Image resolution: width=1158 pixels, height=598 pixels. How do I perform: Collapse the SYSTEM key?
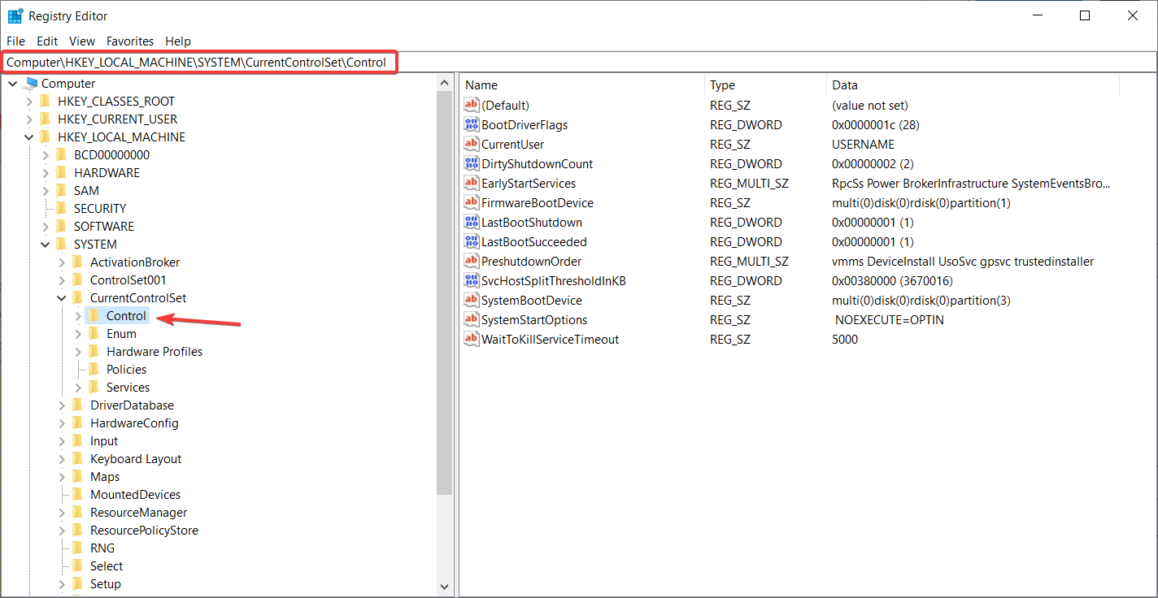point(46,244)
